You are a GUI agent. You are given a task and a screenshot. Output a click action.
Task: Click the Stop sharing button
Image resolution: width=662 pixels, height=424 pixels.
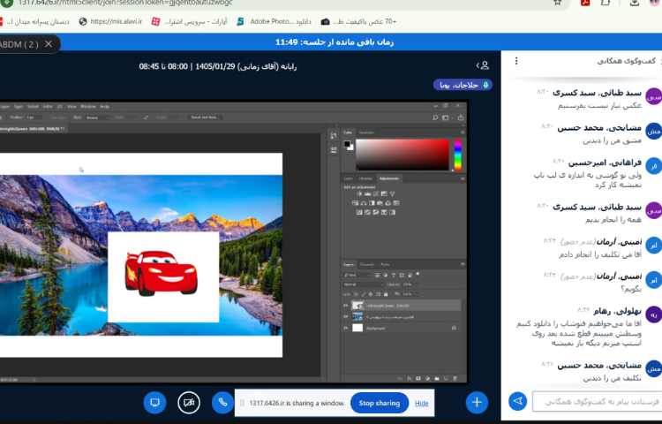[380, 404]
